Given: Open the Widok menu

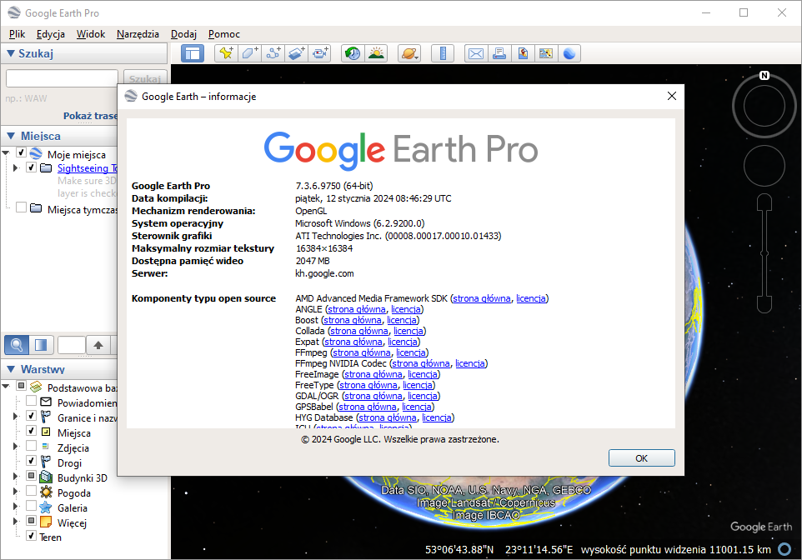Looking at the screenshot, I should (x=91, y=34).
